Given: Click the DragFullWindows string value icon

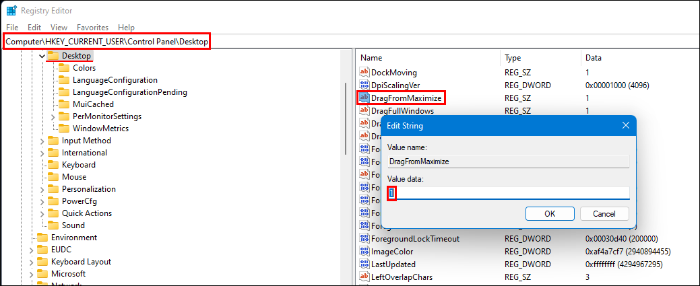Looking at the screenshot, I should click(364, 110).
